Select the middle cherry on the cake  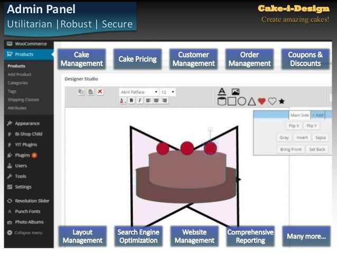coord(187,148)
